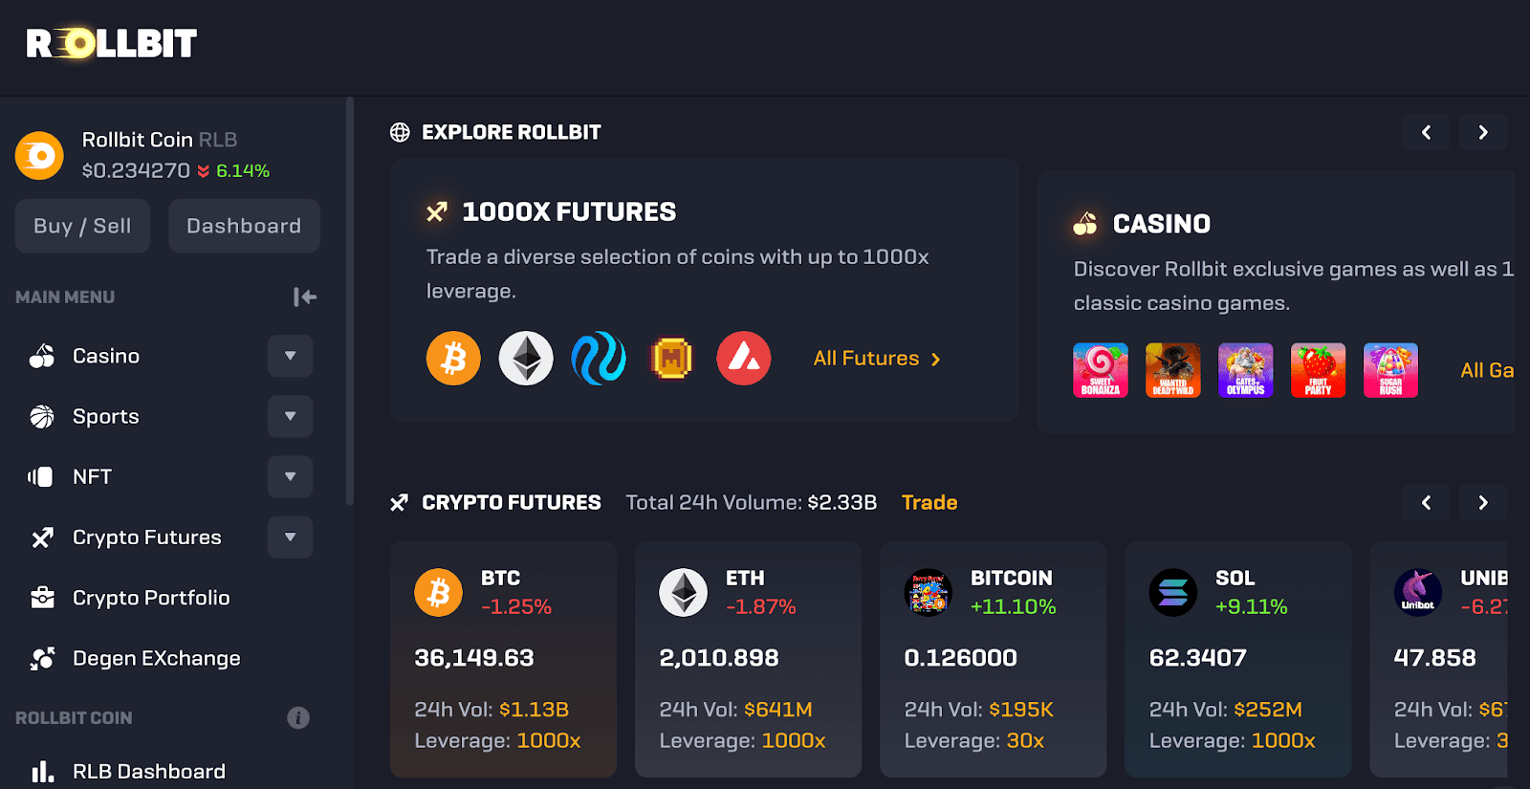Screen dimensions: 1530x789
Task: Open the Dashboard button under Rollbit Coin
Action: pyautogui.click(x=244, y=226)
